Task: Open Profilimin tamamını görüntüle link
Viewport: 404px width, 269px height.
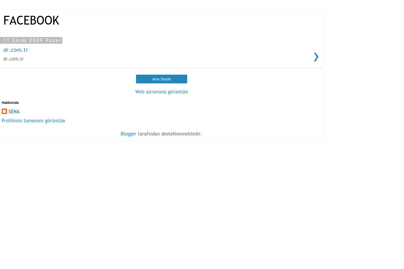Action: [33, 121]
